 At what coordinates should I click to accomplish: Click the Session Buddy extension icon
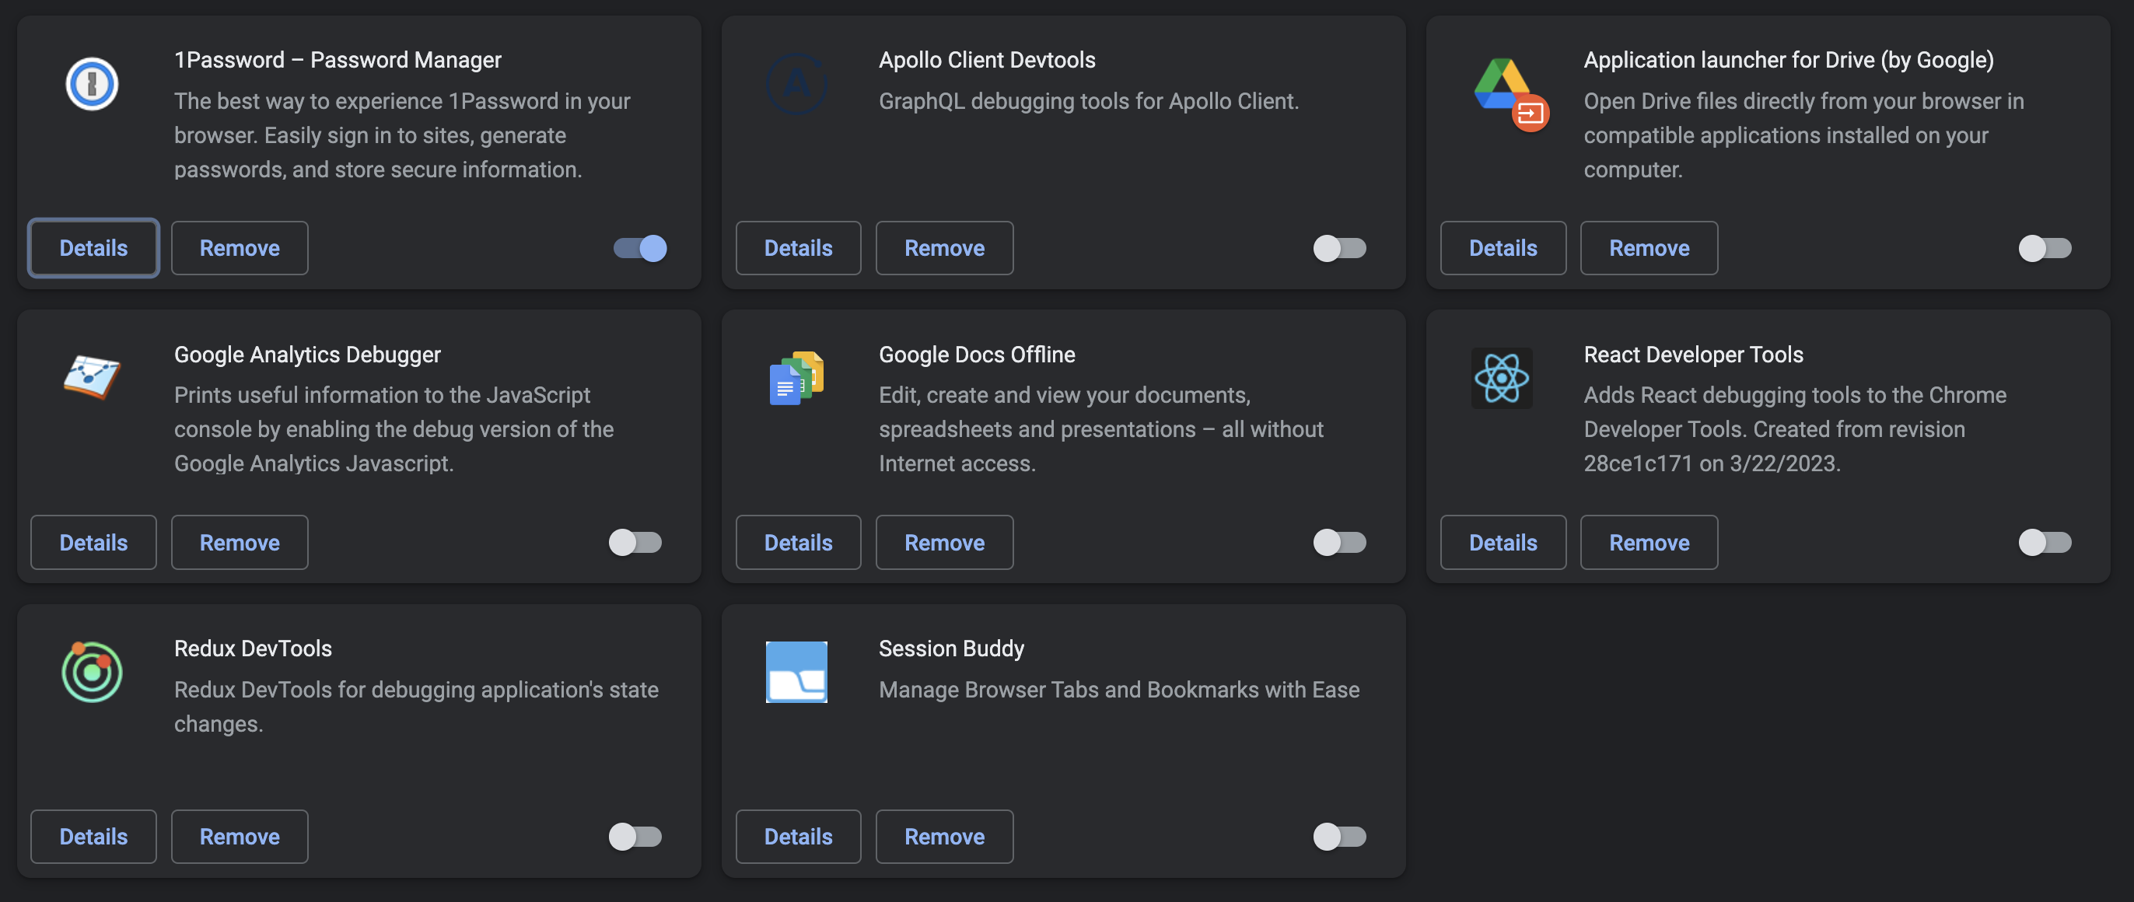tap(797, 672)
